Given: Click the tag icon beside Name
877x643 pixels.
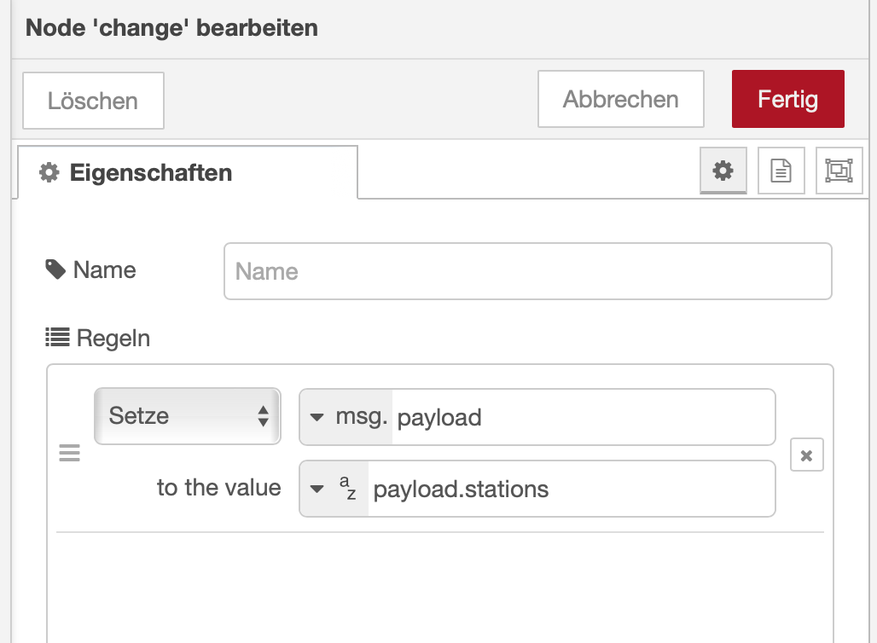Looking at the screenshot, I should click(55, 270).
